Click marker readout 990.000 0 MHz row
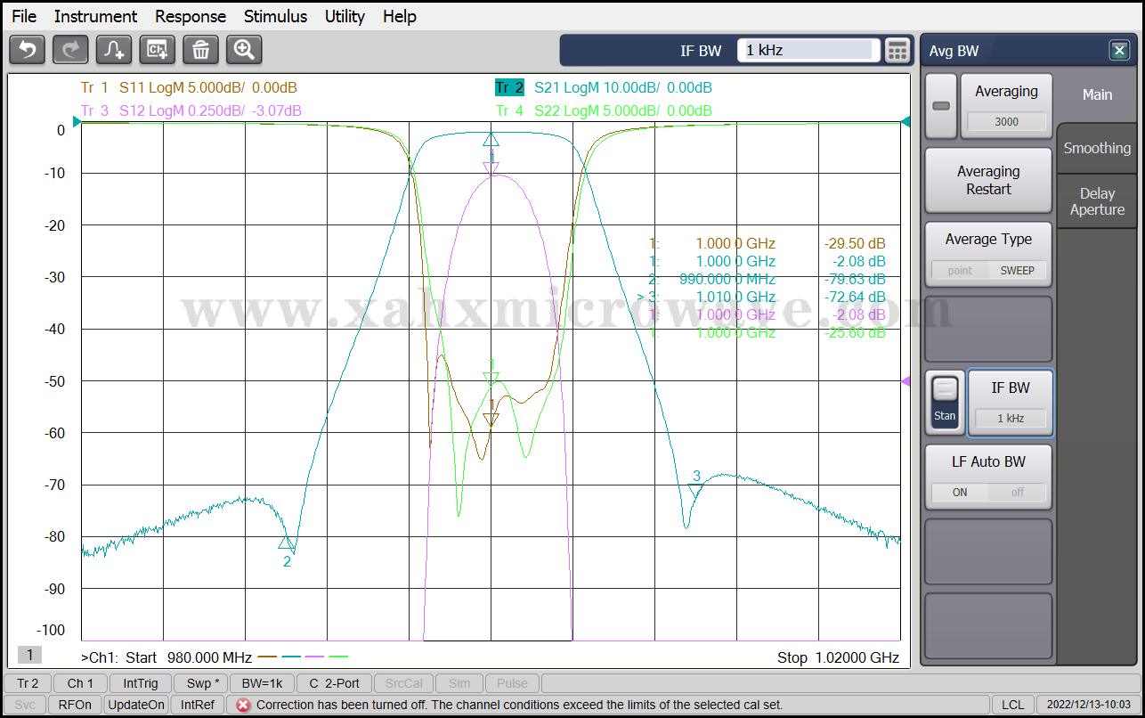 click(767, 279)
